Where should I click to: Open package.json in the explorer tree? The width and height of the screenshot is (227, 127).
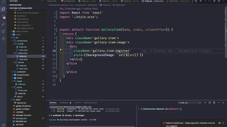coord(21,119)
